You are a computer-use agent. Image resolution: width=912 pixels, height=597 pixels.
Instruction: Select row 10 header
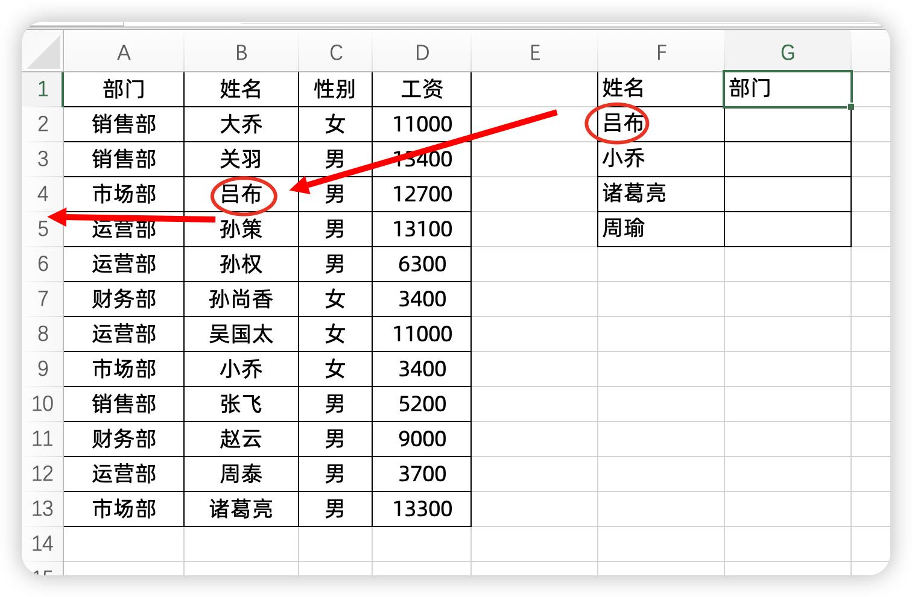click(x=43, y=404)
